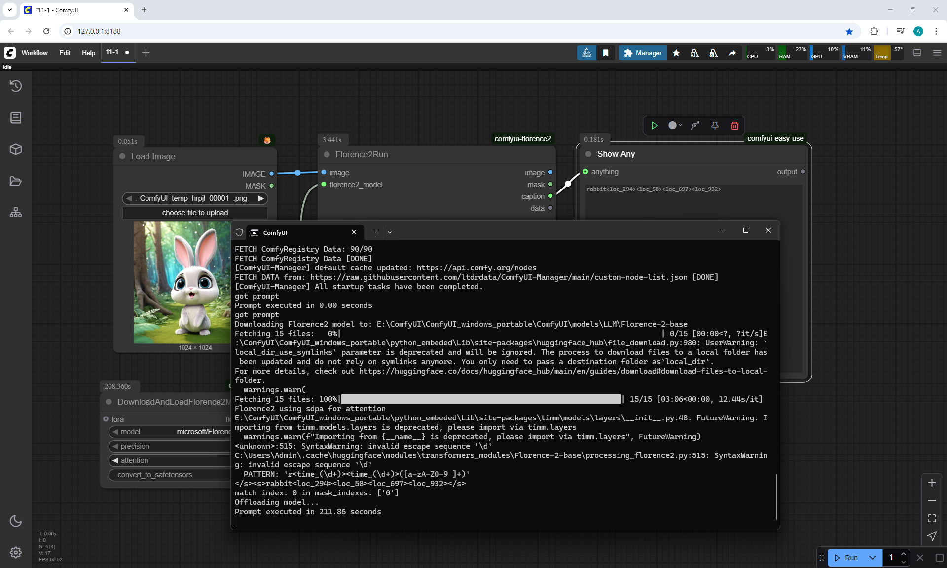Image resolution: width=947 pixels, height=568 pixels.
Task: Click the Manager button
Action: [643, 53]
